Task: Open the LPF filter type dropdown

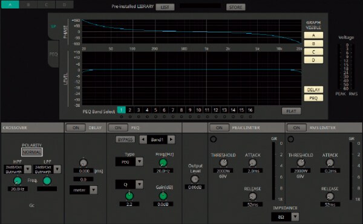Action: coord(57,169)
